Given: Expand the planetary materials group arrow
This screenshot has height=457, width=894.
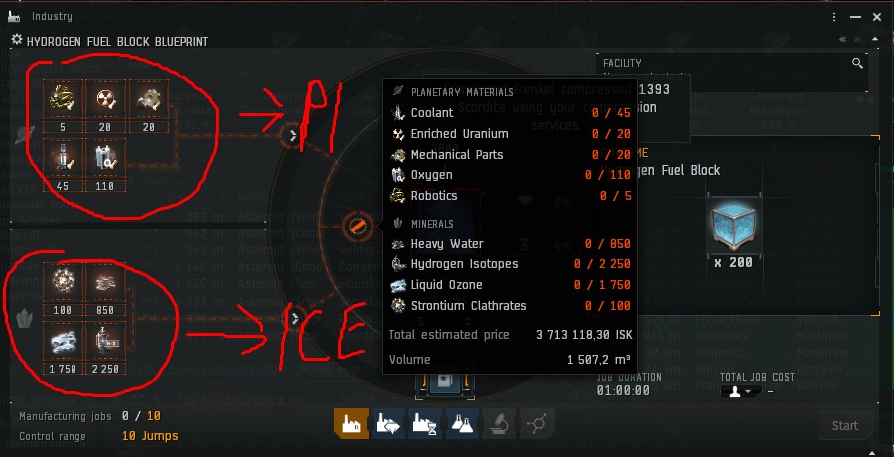Looking at the screenshot, I should pos(292,135).
